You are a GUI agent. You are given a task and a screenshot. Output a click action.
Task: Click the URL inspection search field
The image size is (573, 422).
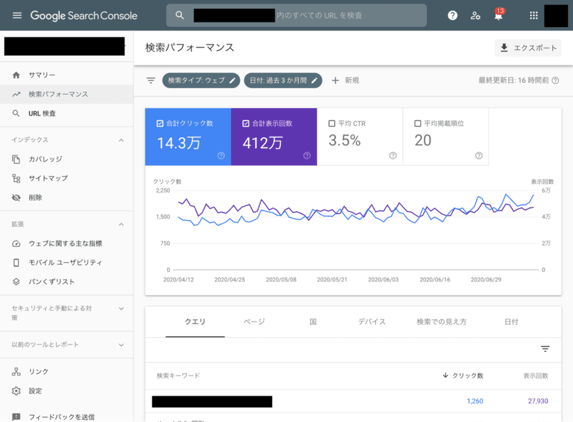click(x=296, y=15)
